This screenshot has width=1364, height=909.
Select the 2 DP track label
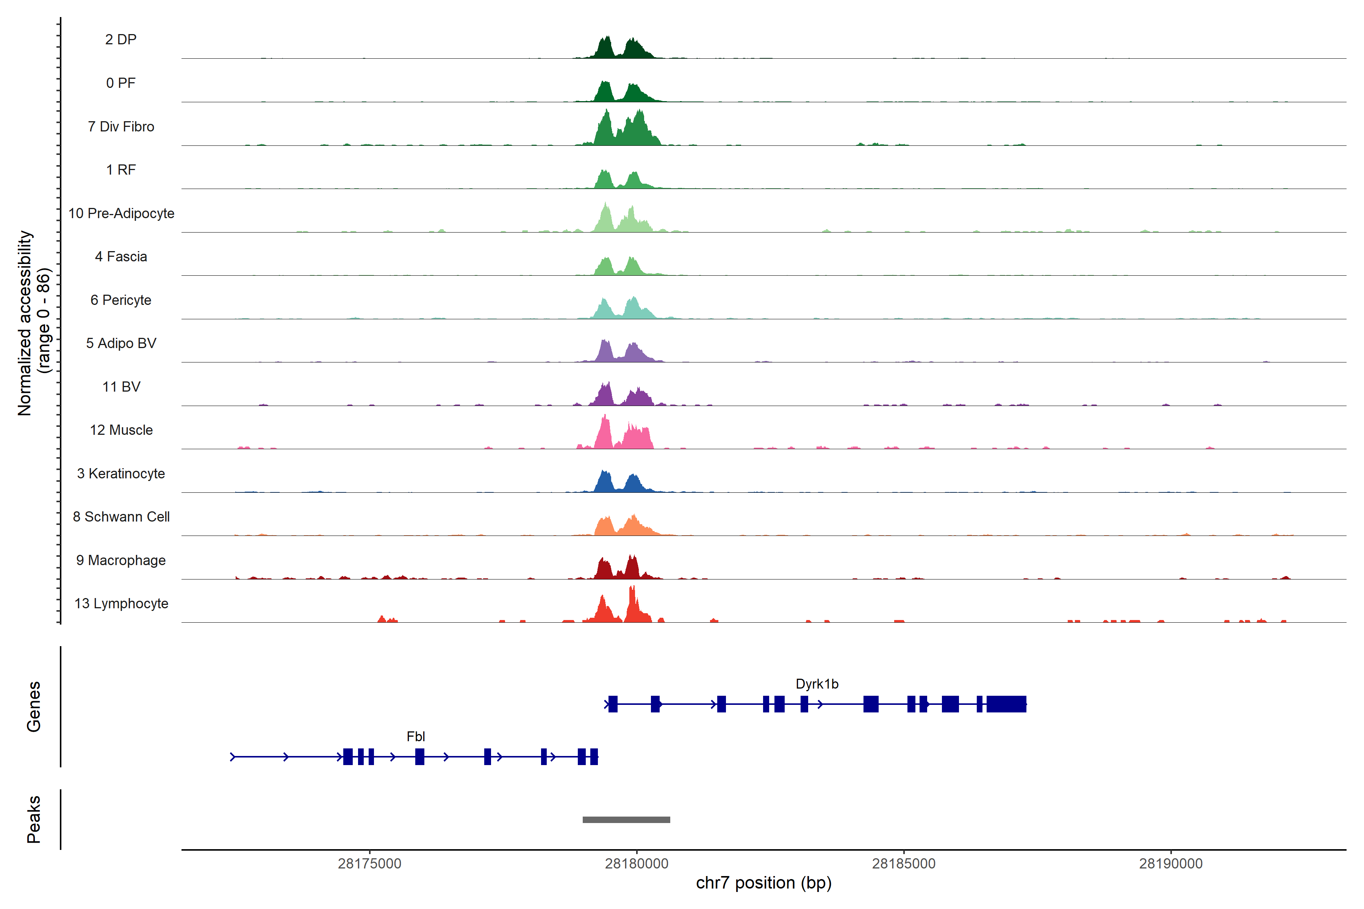120,39
